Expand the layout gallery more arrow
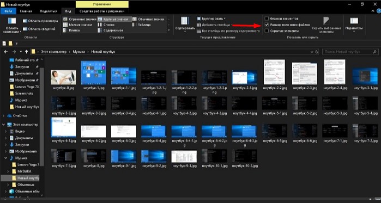Image resolution: width=381 pixels, height=203 pixels. coord(168,30)
